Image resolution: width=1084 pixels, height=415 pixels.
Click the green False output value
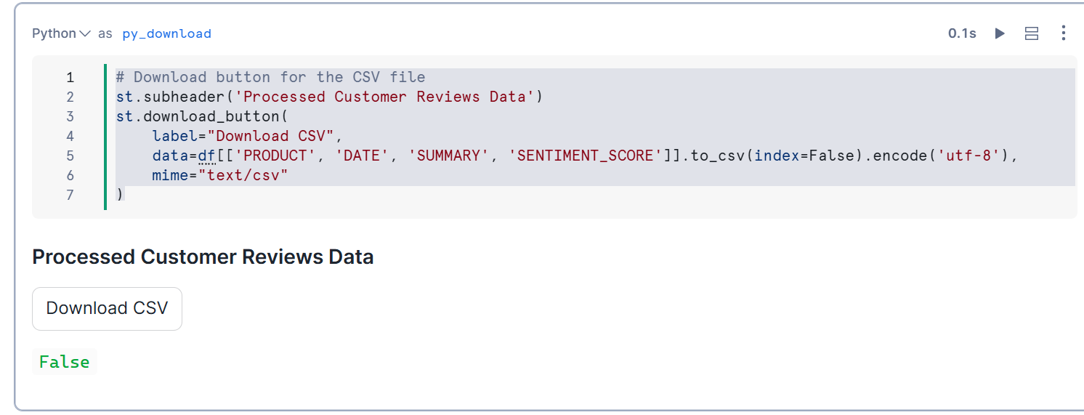click(64, 362)
